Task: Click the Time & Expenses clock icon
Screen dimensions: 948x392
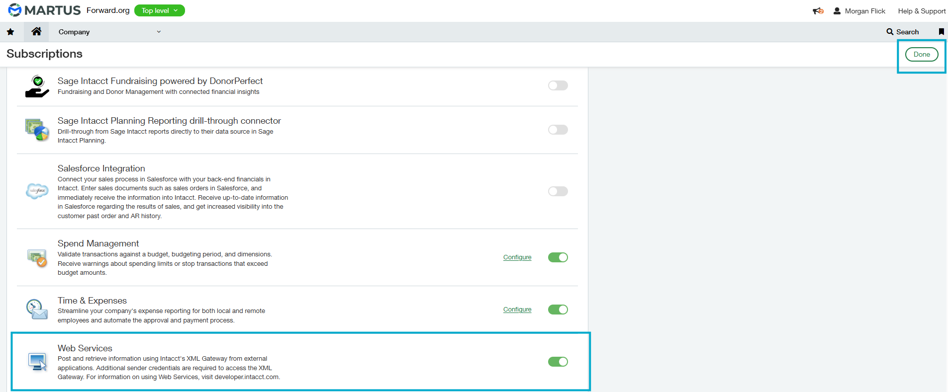Action: [x=37, y=309]
